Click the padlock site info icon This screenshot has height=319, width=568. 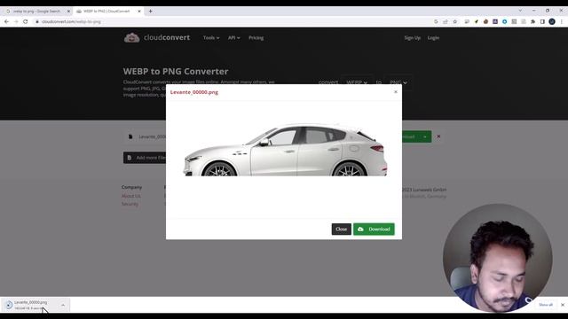37,21
